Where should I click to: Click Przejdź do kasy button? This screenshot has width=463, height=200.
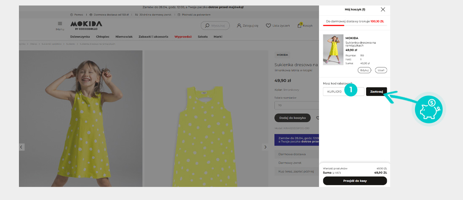355,181
